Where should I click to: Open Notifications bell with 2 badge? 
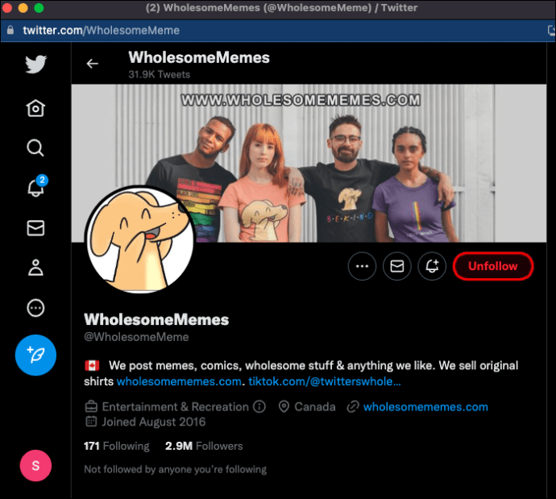coord(37,186)
